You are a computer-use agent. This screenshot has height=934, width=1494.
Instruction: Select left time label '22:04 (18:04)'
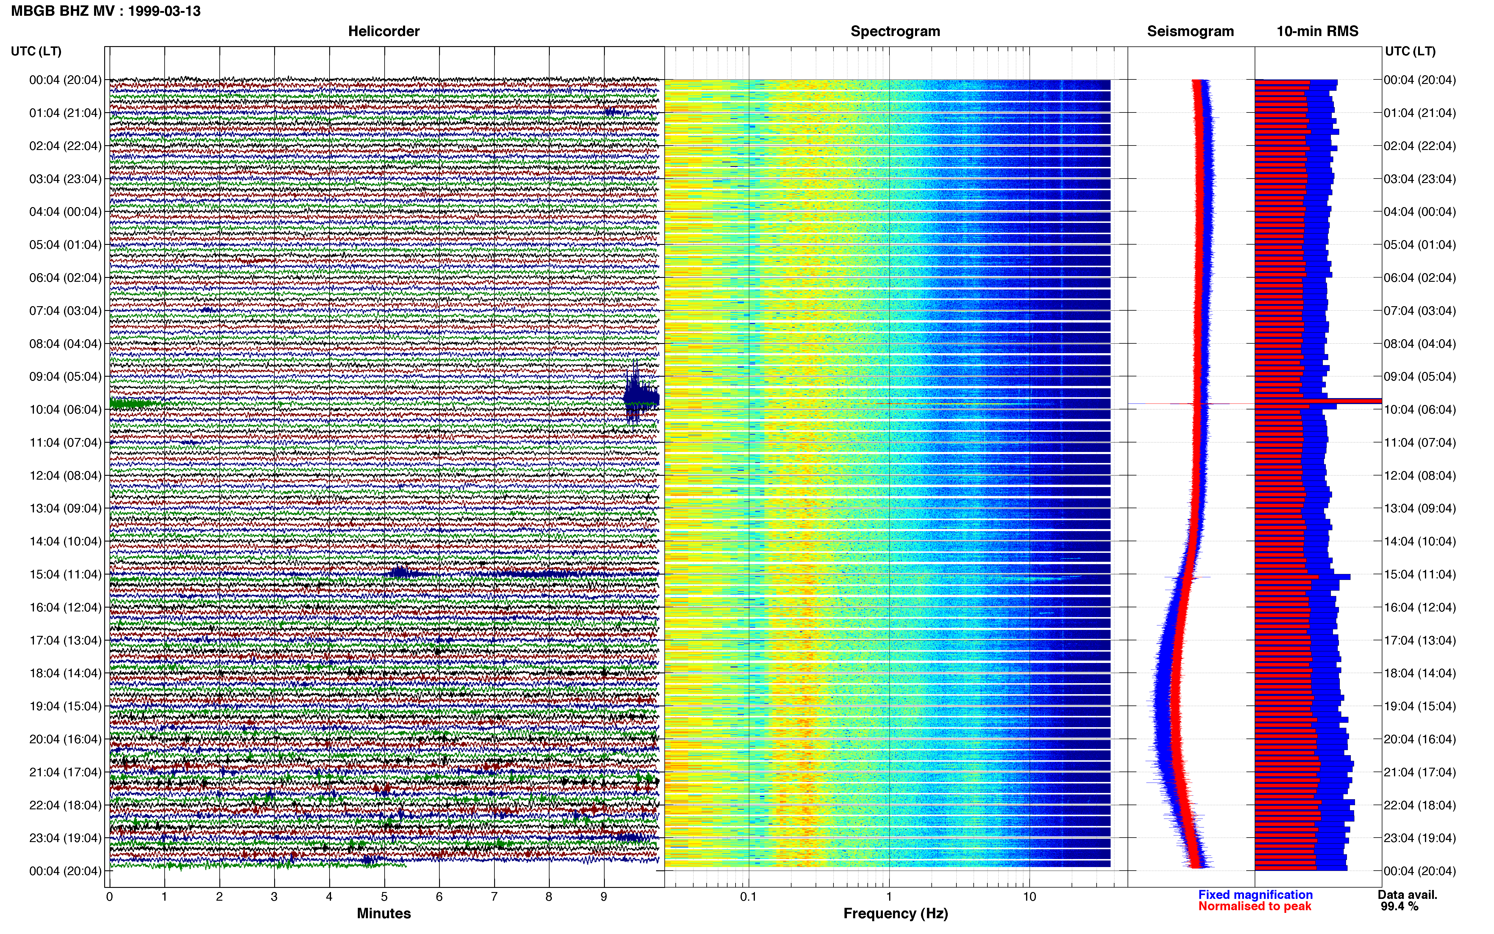click(65, 805)
